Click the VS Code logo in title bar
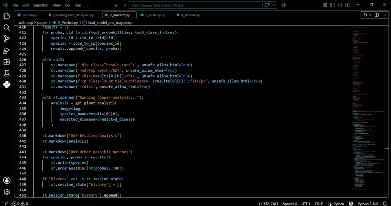391x206 pixels. pos(5,5)
